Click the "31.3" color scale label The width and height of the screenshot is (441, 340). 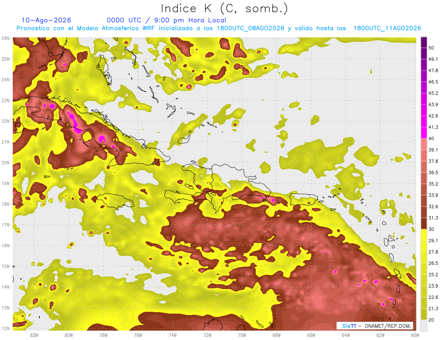[x=433, y=218]
